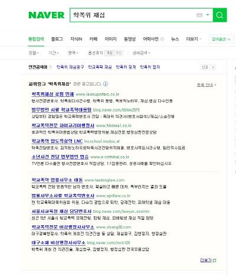Viewport: 236px width, 276px height.
Task: Open the 동영상 tab
Action: click(x=130, y=39)
